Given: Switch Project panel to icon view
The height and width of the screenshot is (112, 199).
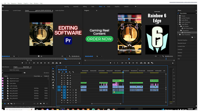Looking at the screenshot, I should [x=8, y=104].
